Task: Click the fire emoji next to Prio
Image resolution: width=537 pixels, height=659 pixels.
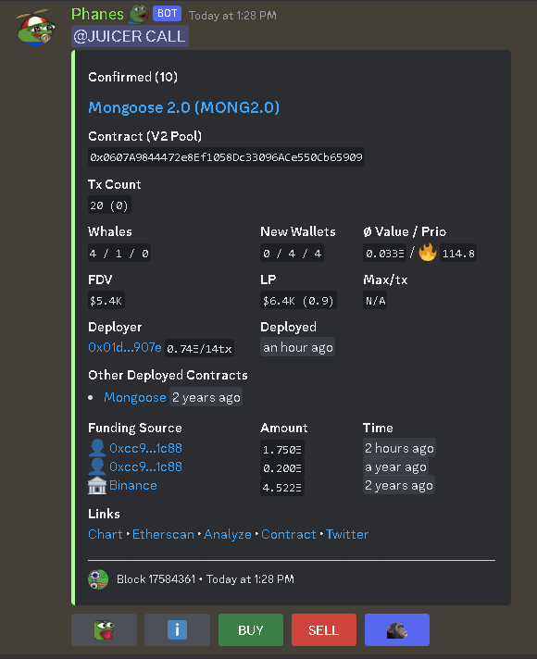Action: tap(428, 253)
